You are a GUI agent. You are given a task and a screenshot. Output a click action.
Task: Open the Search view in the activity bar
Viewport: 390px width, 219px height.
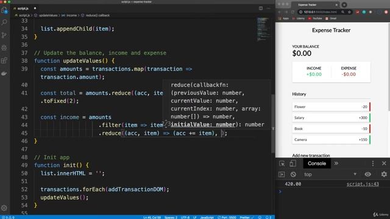click(x=4, y=23)
